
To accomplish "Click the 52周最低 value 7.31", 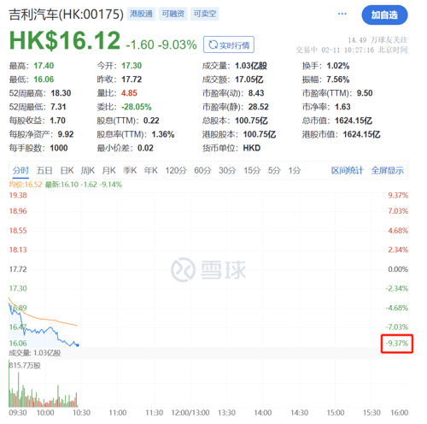I will tap(58, 107).
